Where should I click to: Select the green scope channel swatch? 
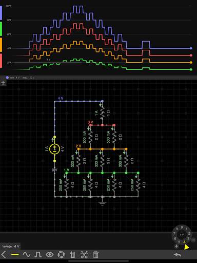tap(1, 29)
